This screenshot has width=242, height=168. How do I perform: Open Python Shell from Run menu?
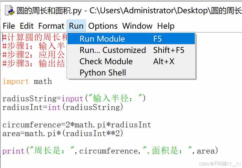click(x=131, y=73)
